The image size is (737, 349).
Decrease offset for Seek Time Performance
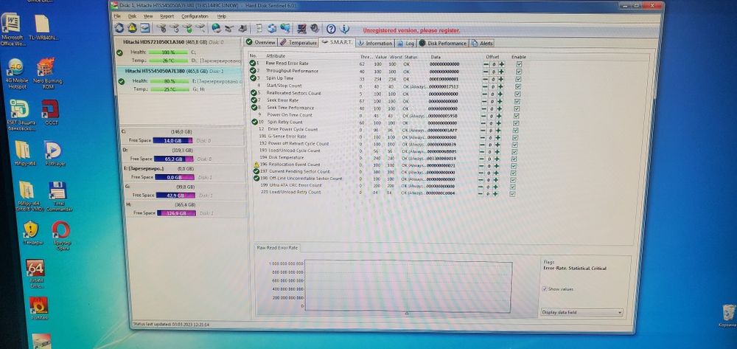485,108
